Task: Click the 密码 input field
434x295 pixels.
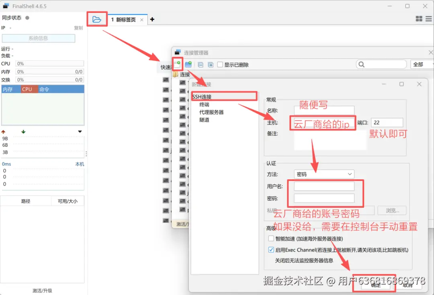Action: point(324,198)
